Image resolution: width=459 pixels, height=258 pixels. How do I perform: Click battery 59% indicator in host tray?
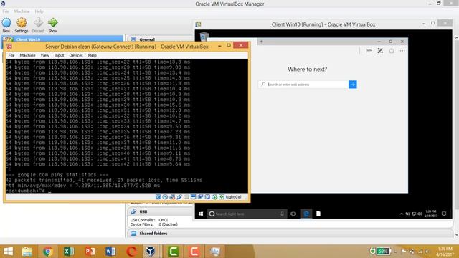(x=383, y=252)
